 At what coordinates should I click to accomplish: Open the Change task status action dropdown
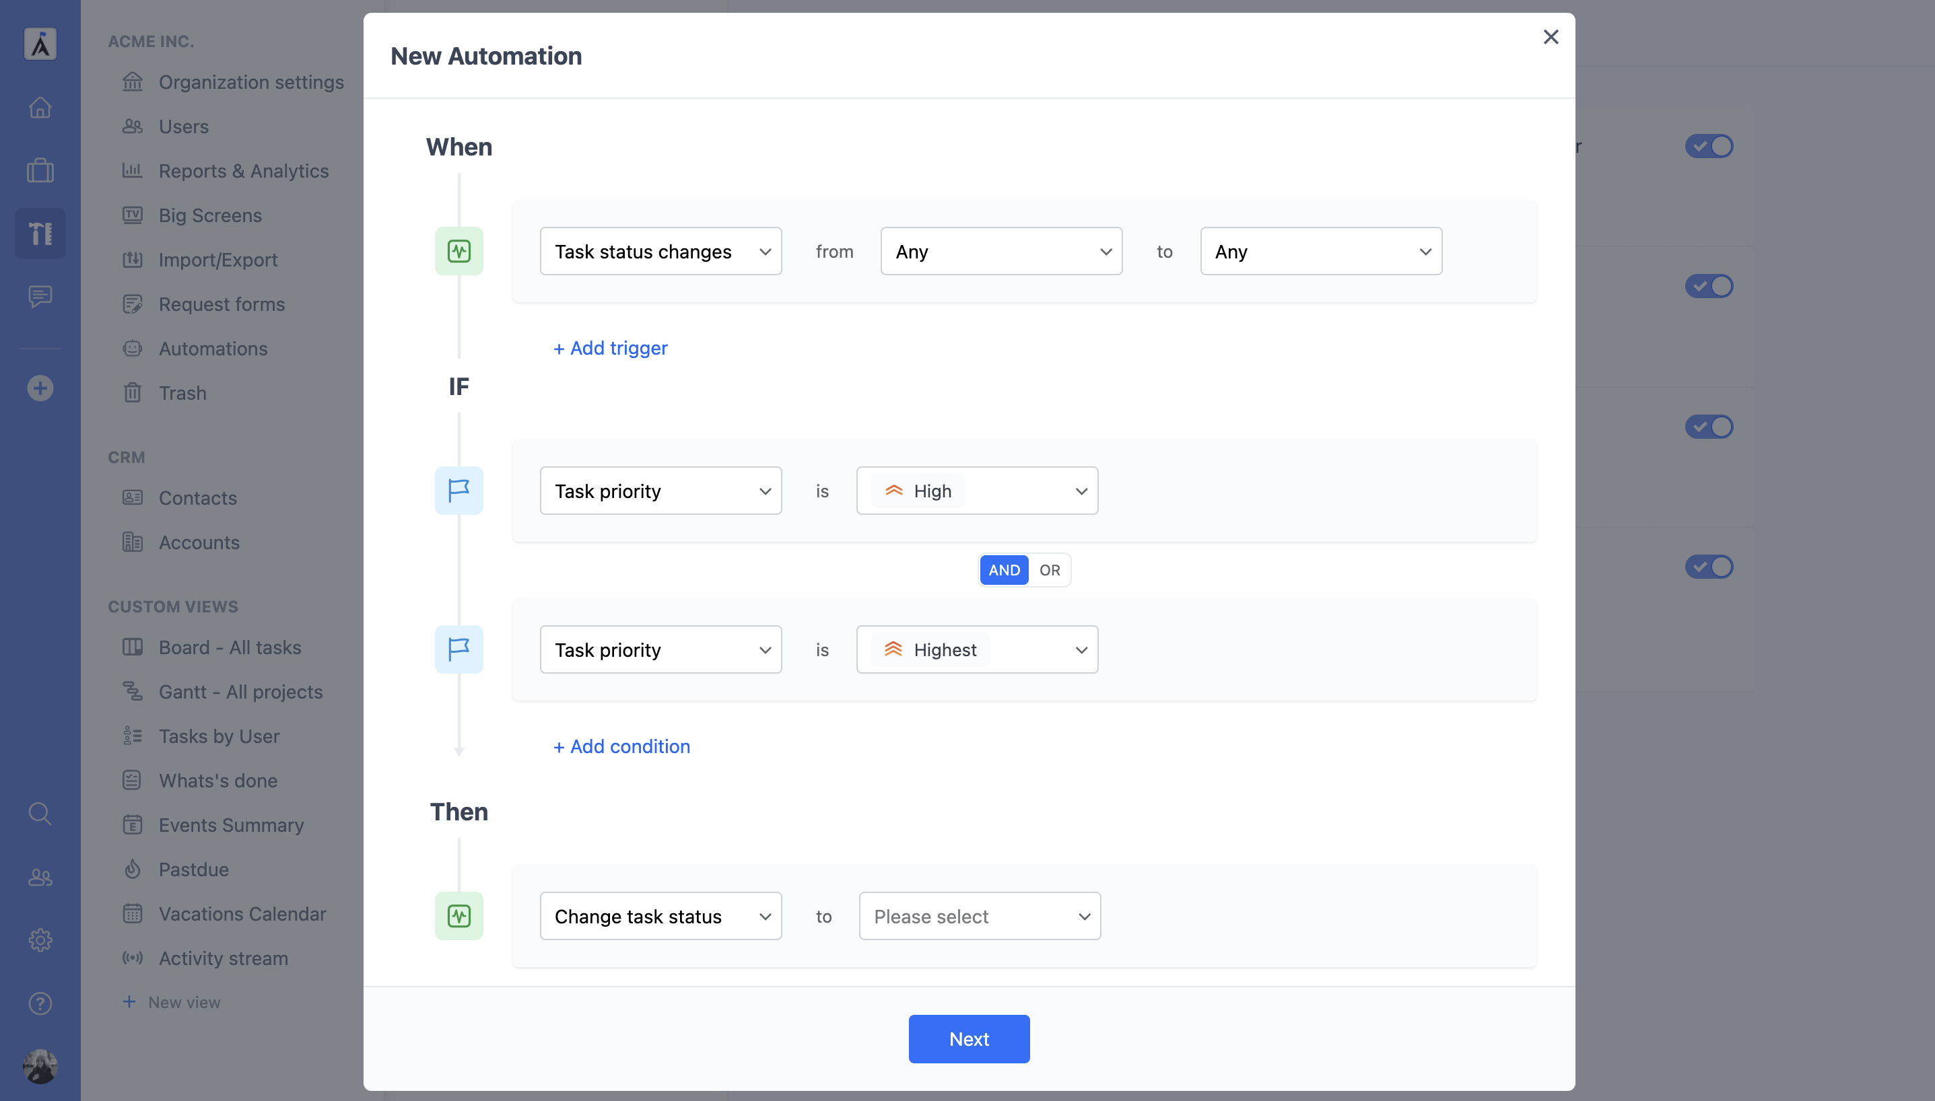tap(660, 916)
